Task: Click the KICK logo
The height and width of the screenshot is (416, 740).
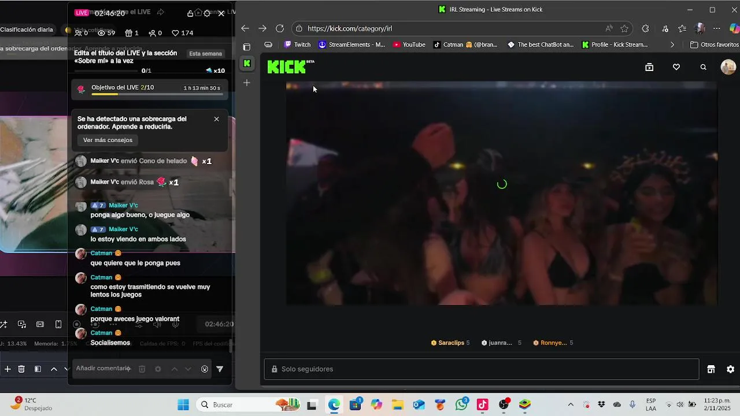Action: coord(291,67)
